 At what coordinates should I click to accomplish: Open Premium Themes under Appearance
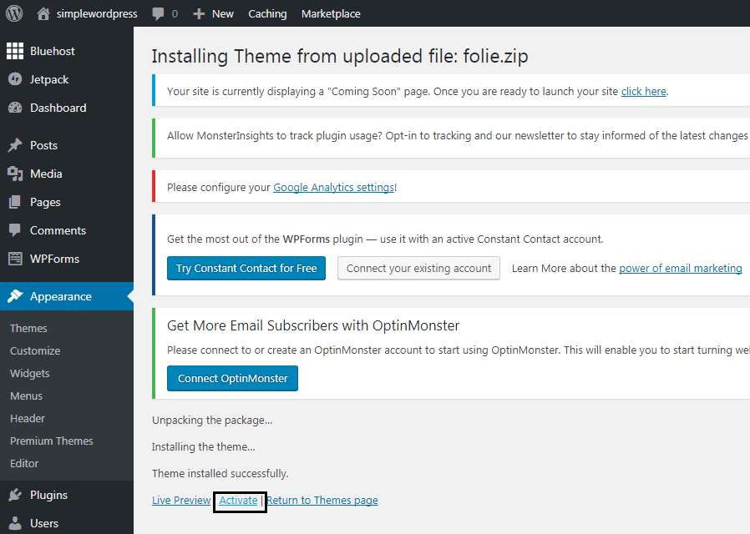[x=52, y=441]
